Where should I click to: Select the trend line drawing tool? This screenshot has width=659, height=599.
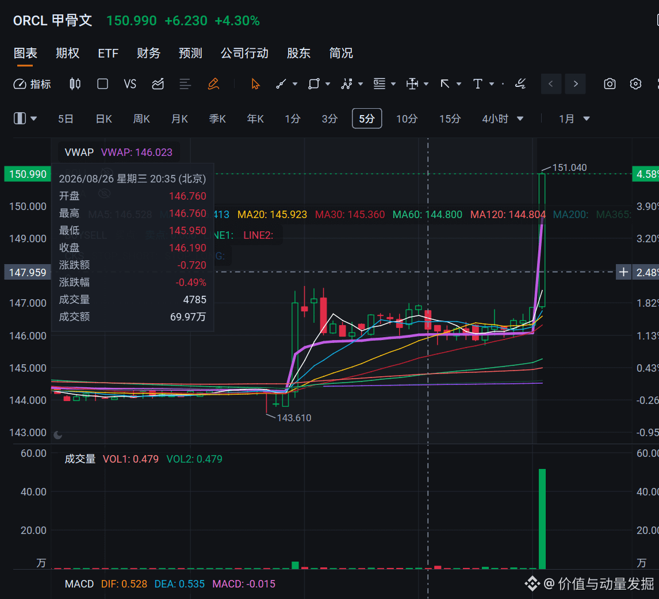(281, 84)
